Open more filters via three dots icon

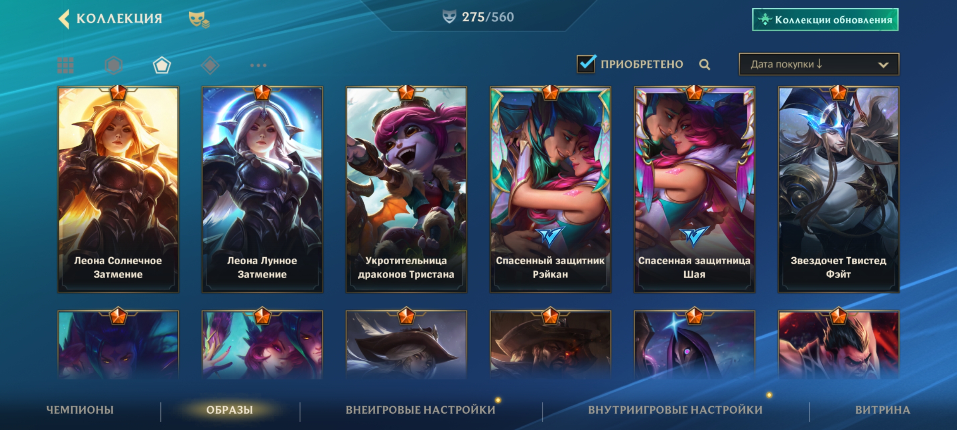click(x=258, y=65)
